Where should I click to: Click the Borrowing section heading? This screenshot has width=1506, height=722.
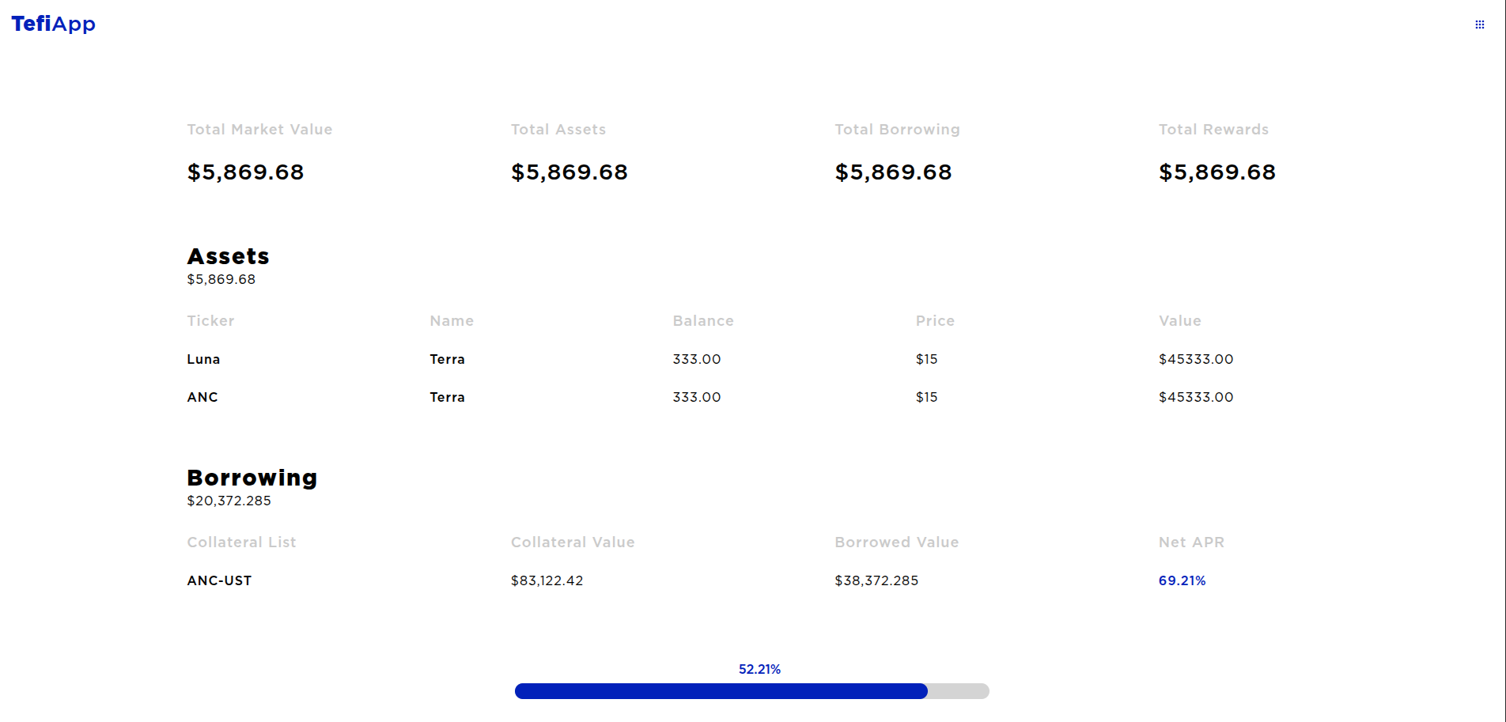coord(252,478)
